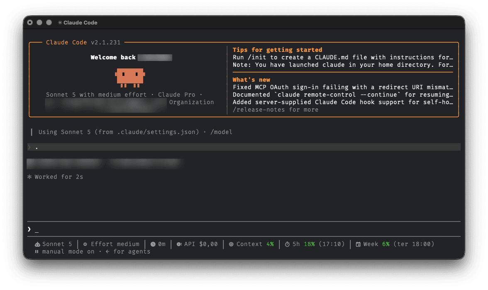Screen dimensions: 488x290
Task: Click the stopwatch icon beside 5h
Action: pyautogui.click(x=287, y=244)
